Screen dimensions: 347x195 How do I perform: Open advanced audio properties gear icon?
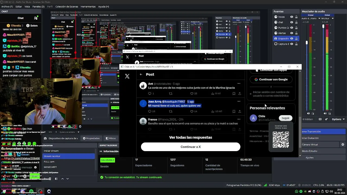[326, 119]
